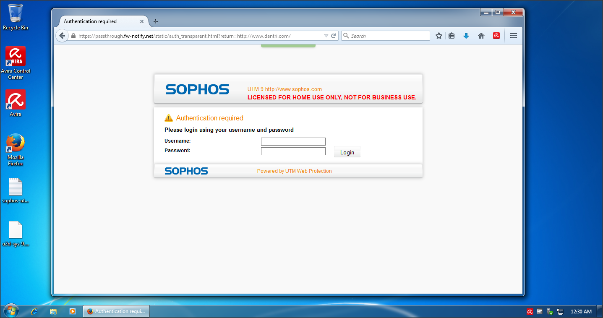Go to Firefox home page icon
Image resolution: width=603 pixels, height=318 pixels.
click(481, 36)
